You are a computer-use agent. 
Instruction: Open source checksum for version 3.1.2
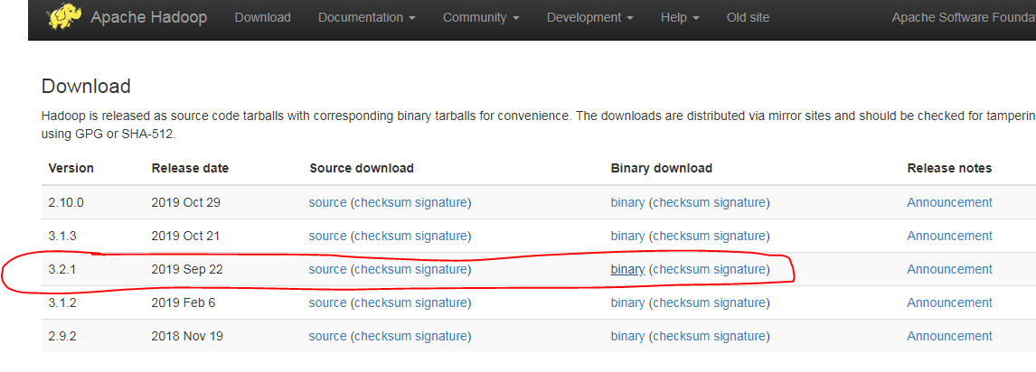tap(382, 302)
